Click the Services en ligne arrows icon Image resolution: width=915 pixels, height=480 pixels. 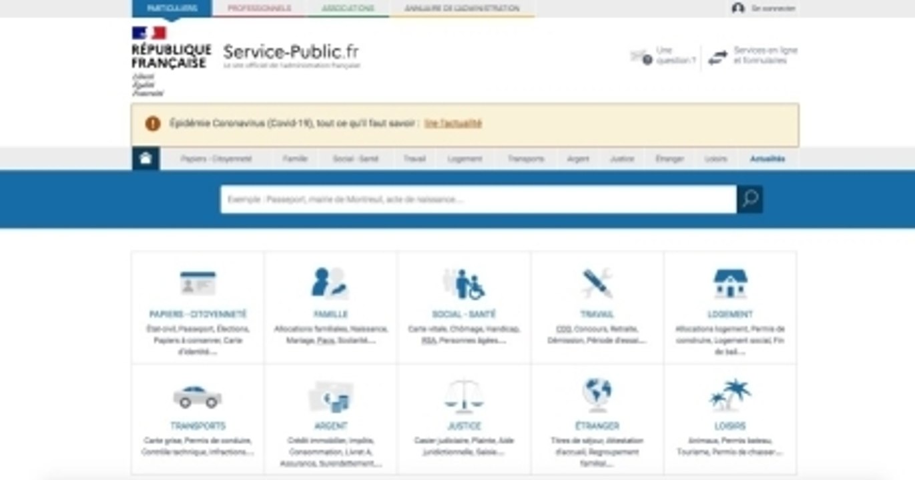click(717, 58)
